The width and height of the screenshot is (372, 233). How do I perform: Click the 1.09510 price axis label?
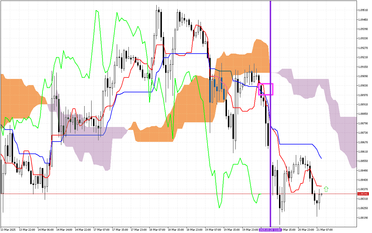point(363,10)
